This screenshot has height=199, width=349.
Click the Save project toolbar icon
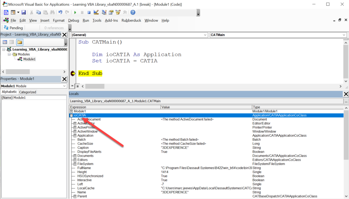pos(24,13)
